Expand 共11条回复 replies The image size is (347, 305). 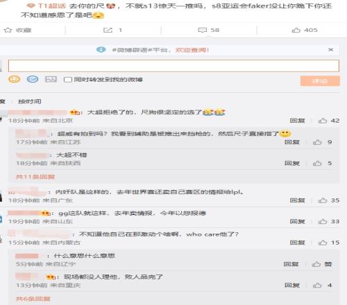[x=35, y=177]
